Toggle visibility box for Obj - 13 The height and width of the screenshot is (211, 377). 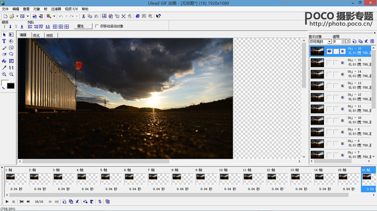329,86
